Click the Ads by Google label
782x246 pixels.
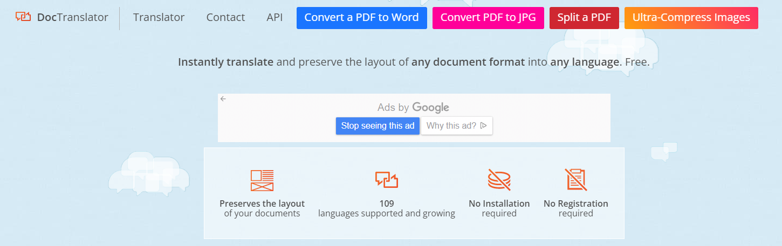(x=413, y=107)
